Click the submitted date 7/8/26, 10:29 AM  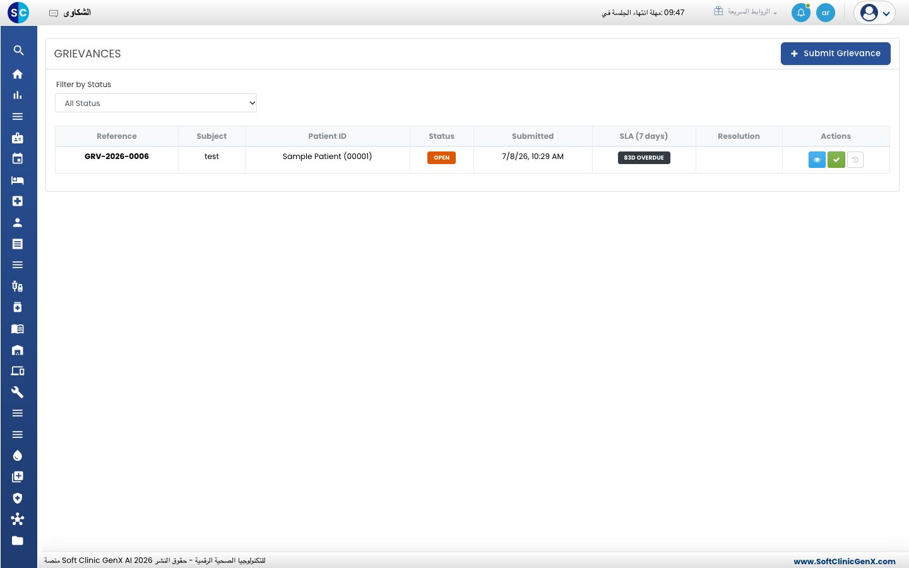(x=533, y=157)
